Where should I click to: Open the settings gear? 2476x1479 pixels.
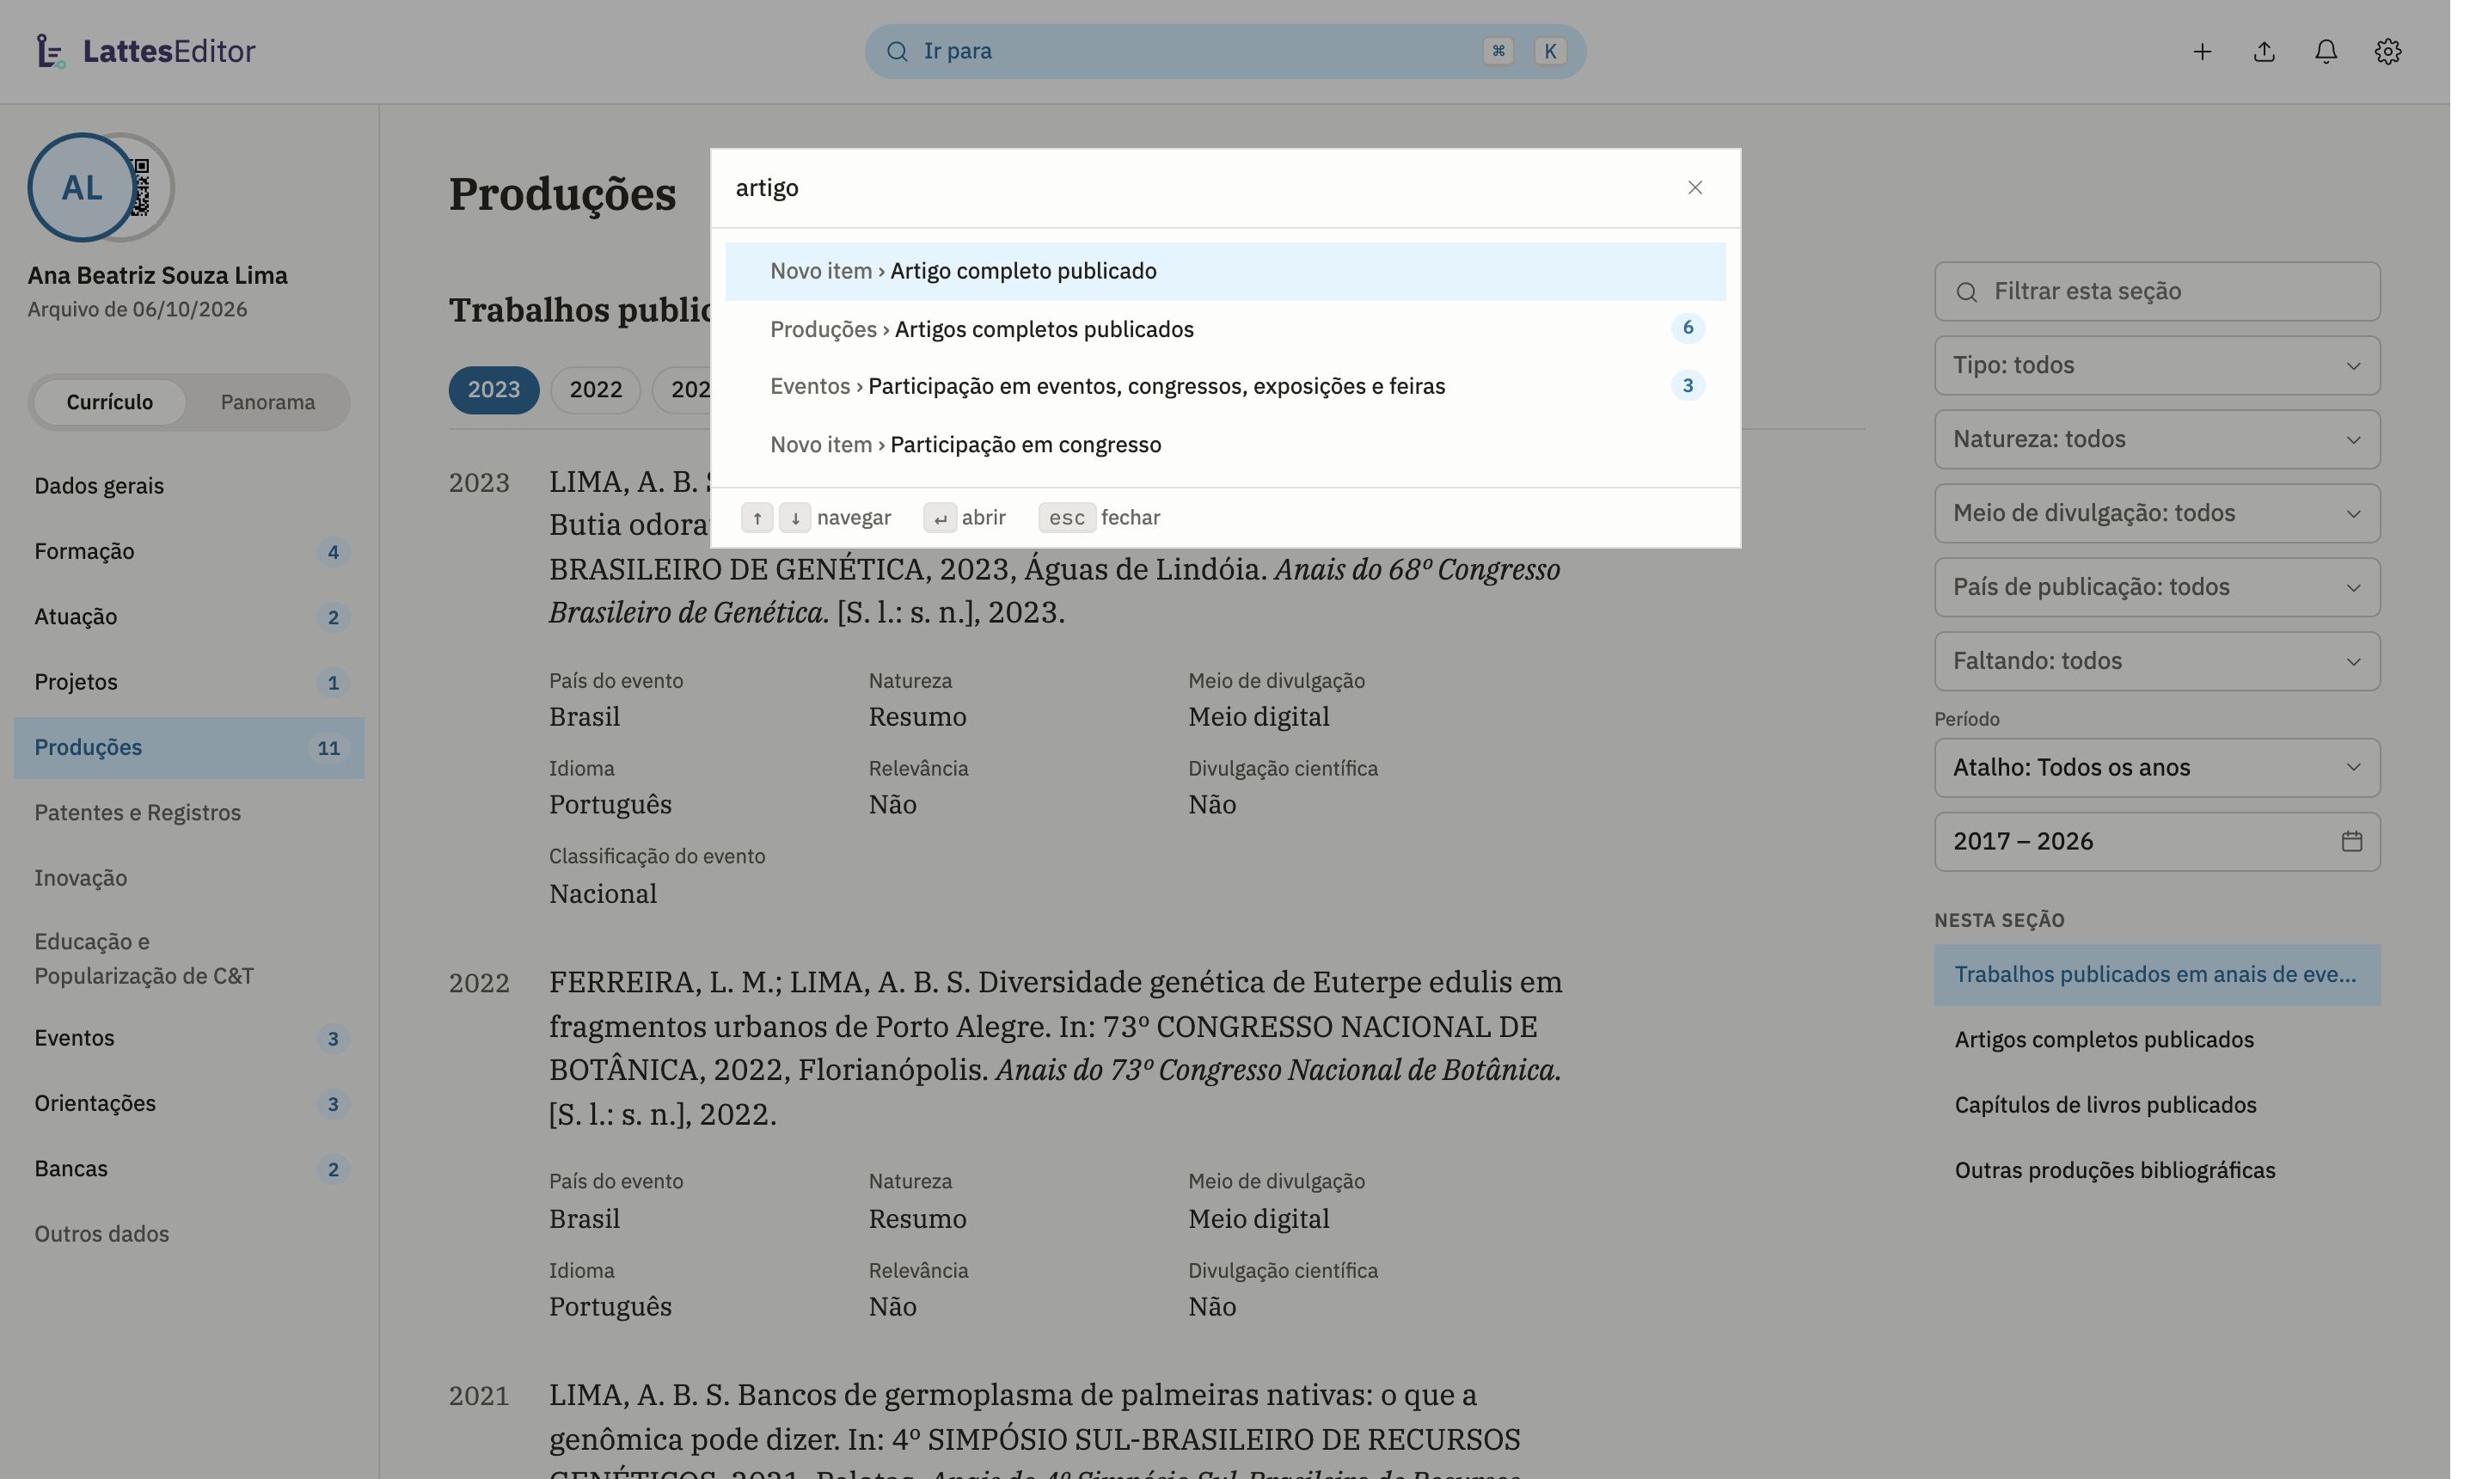pyautogui.click(x=2387, y=52)
